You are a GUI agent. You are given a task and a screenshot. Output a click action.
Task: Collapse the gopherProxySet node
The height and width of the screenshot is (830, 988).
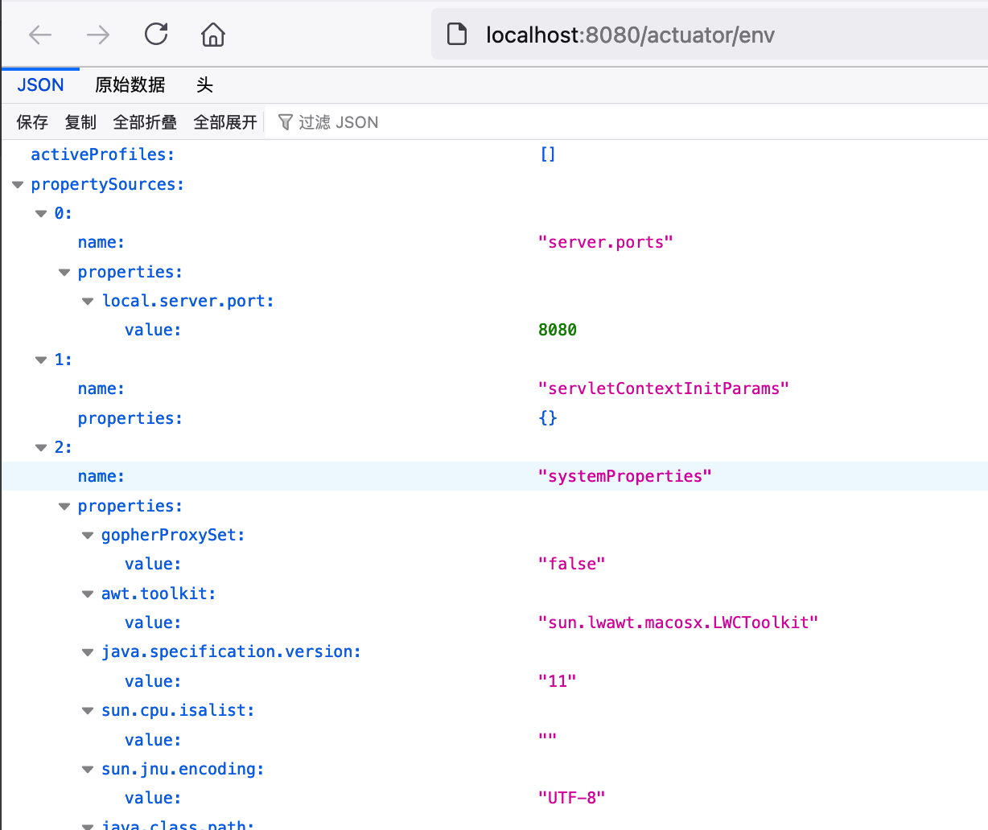pos(88,536)
